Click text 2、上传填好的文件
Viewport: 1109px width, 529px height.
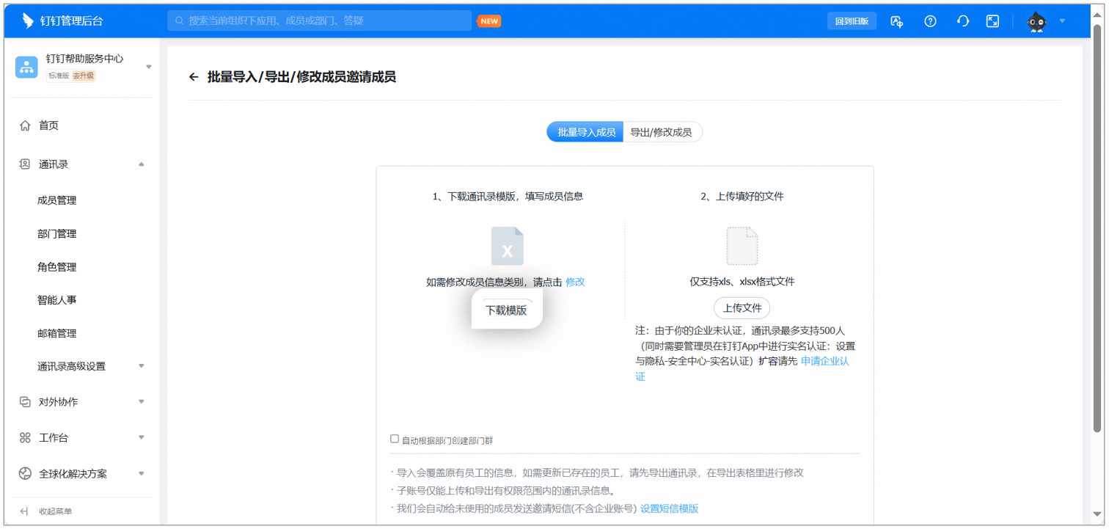(742, 197)
